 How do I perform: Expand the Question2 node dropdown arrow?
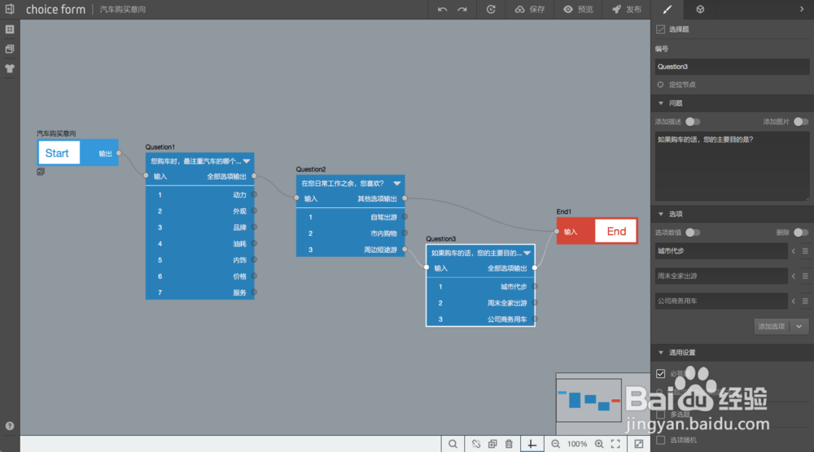coord(397,184)
